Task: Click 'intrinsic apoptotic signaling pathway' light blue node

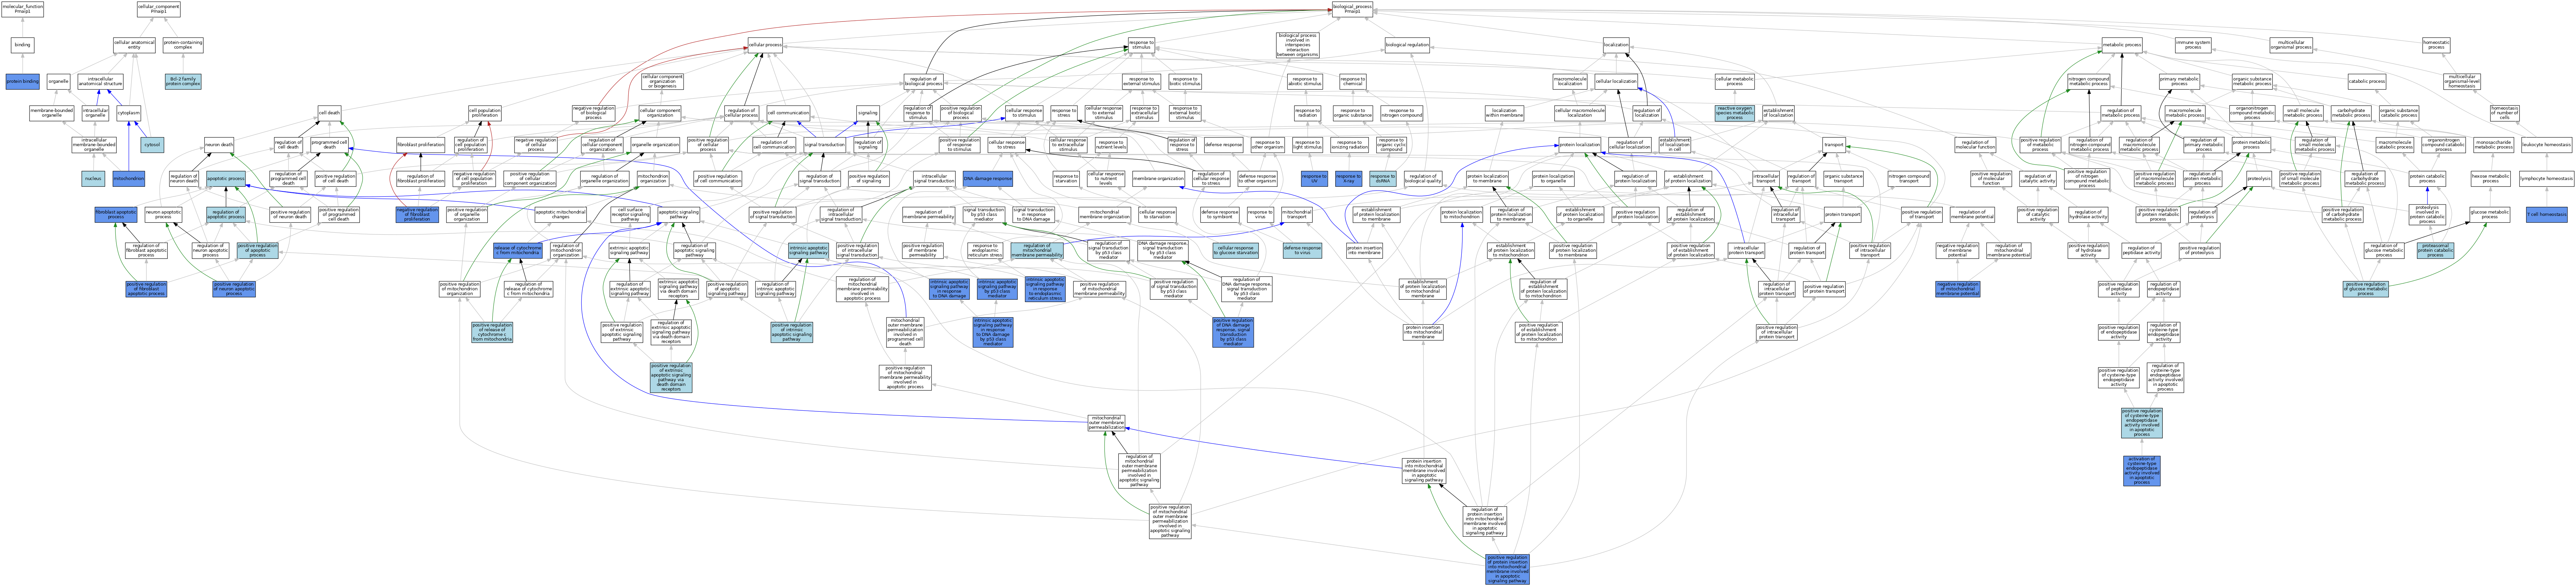Action: tap(809, 251)
